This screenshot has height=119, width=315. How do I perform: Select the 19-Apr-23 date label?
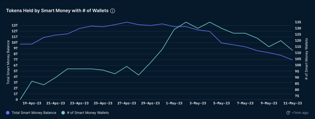click(32, 103)
